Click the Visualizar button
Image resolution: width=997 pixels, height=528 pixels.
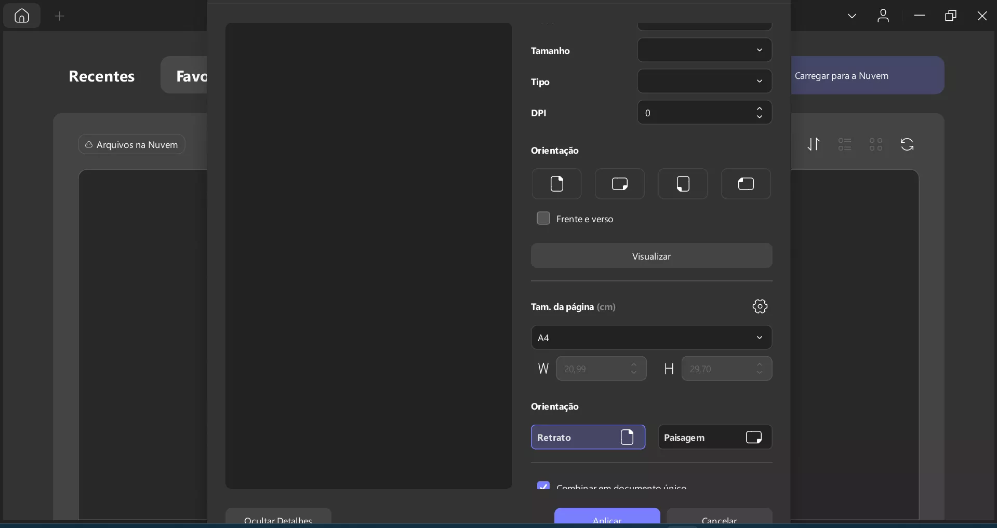pyautogui.click(x=652, y=256)
